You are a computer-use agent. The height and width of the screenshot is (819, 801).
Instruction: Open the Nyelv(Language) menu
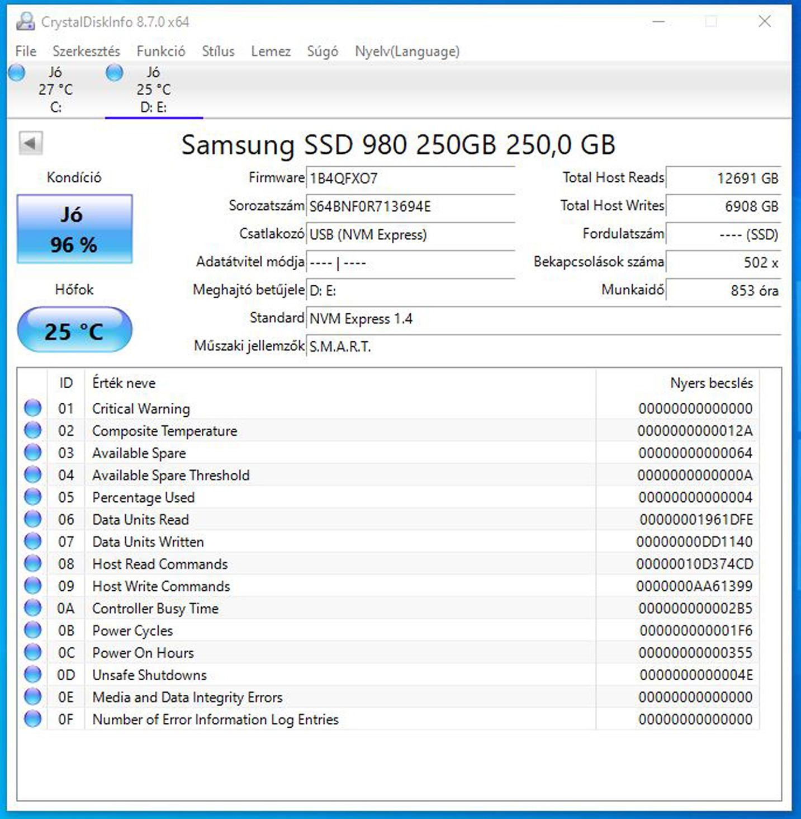pos(407,51)
